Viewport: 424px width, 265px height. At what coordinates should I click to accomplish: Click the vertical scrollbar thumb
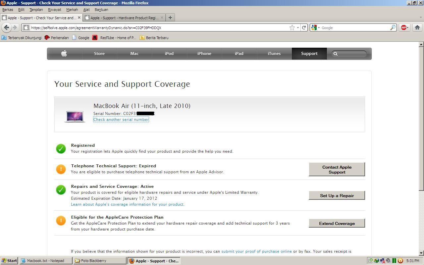(421, 119)
